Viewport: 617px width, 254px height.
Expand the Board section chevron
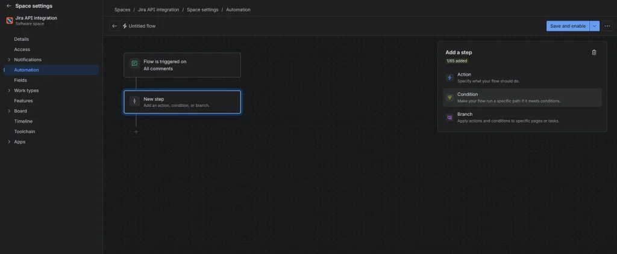pyautogui.click(x=9, y=111)
